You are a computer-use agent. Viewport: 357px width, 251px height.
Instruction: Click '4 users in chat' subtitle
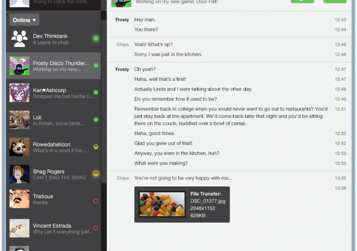point(51,43)
